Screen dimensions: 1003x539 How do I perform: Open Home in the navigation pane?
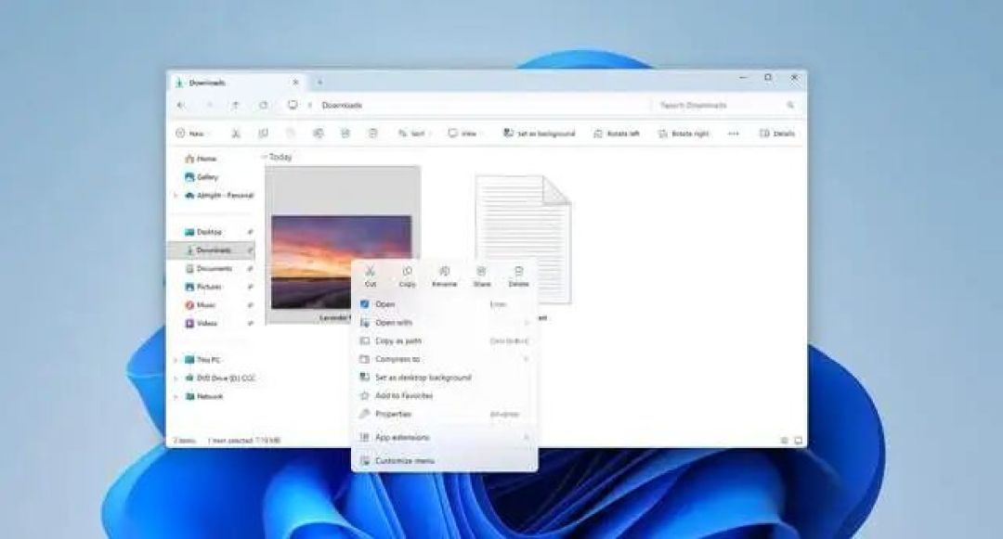click(x=201, y=159)
